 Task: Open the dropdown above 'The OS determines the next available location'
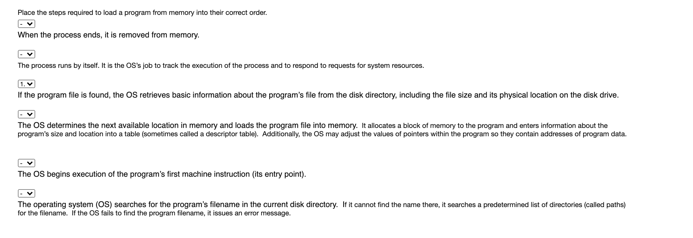[26, 114]
